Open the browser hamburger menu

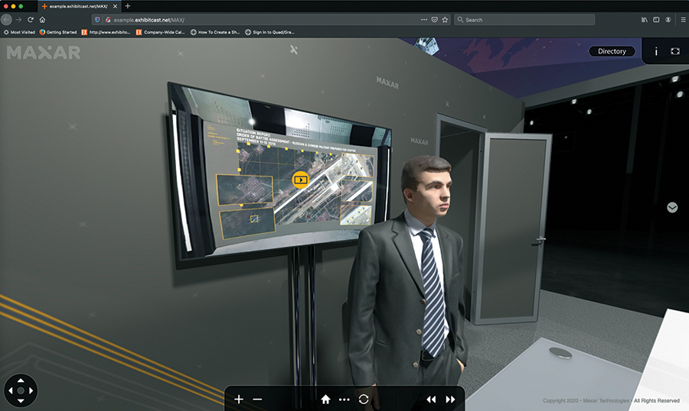point(684,20)
